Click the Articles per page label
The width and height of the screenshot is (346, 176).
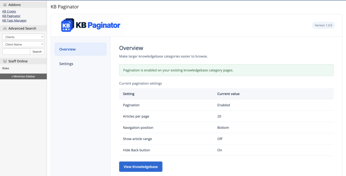[x=136, y=116]
